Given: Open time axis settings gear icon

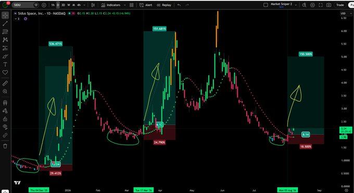Looking at the screenshot, I should tap(346, 190).
